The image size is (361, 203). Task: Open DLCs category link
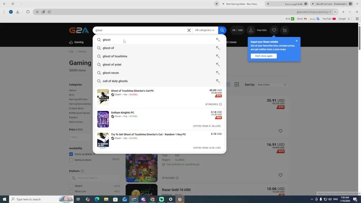click(x=72, y=95)
